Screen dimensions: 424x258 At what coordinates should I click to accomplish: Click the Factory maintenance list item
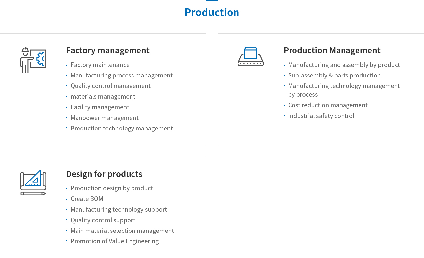pyautogui.click(x=100, y=65)
